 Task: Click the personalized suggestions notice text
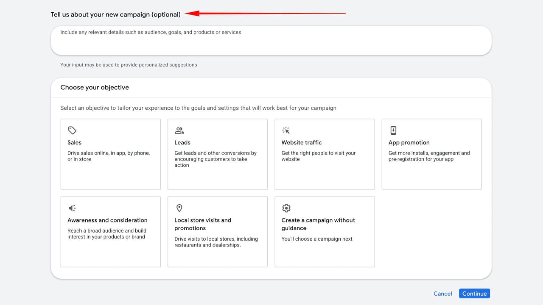click(129, 65)
